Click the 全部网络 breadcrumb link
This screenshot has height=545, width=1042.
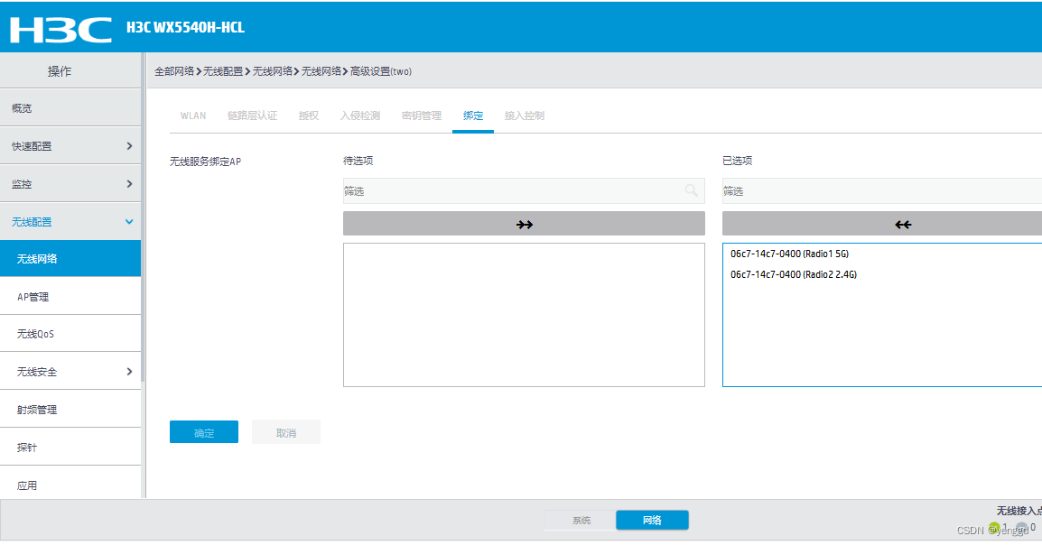coord(173,70)
